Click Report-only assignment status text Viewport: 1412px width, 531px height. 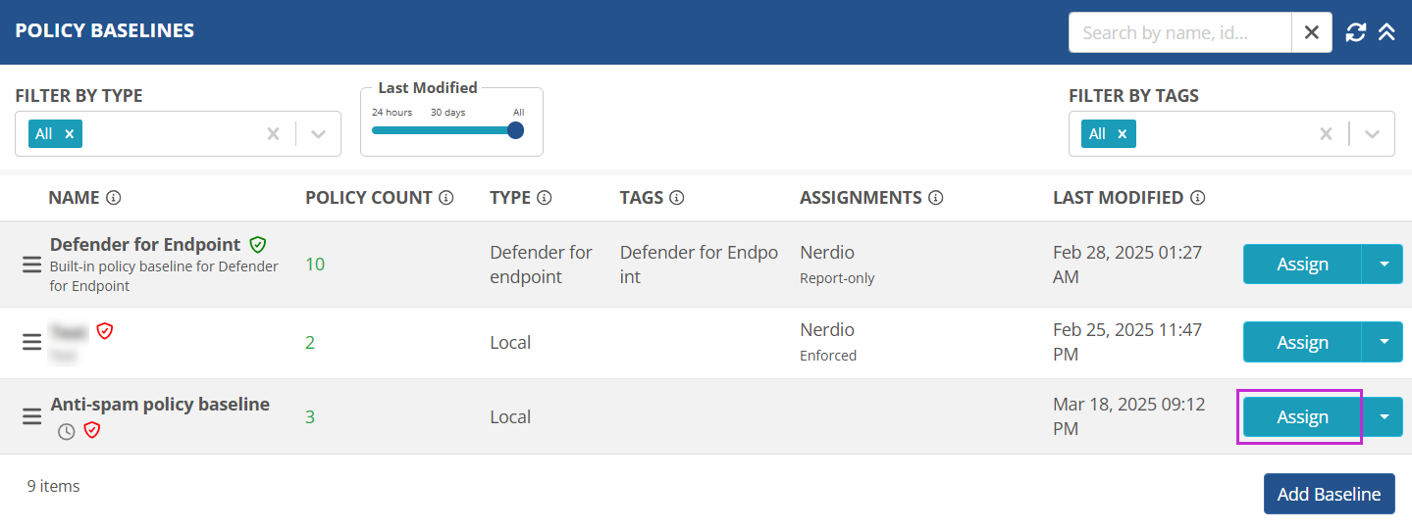click(837, 278)
